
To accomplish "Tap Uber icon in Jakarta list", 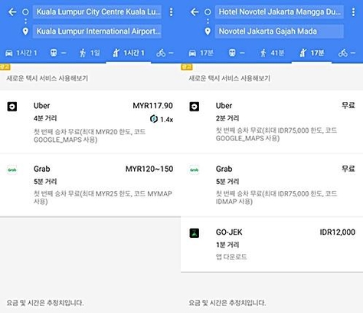I will click(195, 107).
